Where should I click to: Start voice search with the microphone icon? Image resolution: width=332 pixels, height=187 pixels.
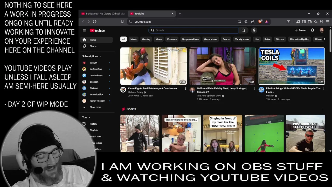click(254, 30)
